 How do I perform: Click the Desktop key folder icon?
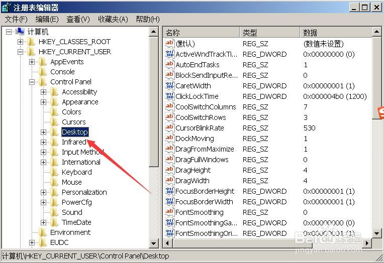click(54, 132)
